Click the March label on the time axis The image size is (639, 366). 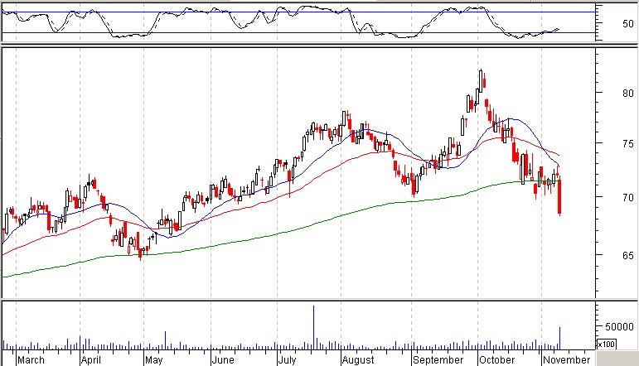(x=31, y=360)
